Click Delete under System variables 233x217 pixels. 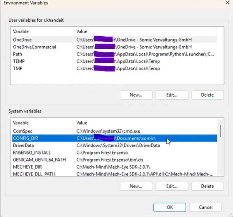207,186
